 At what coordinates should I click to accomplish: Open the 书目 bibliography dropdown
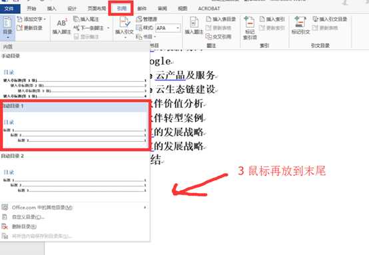[146, 37]
